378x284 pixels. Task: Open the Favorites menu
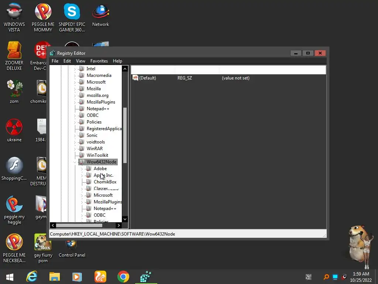(99, 61)
